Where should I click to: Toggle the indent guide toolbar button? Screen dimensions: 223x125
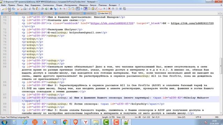pos(86,9)
